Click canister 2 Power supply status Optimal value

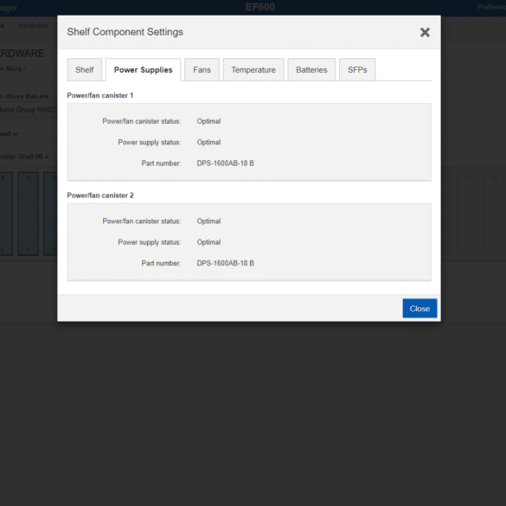click(x=208, y=242)
